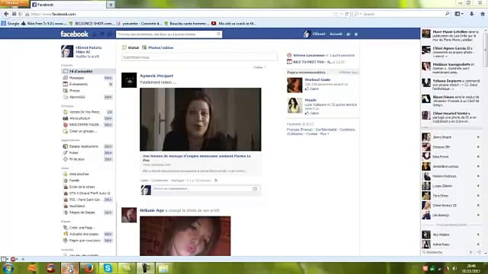Screen dimensions: 488x274
Task: Open Aymeric Pecquet's profile name link
Action: coord(156,76)
